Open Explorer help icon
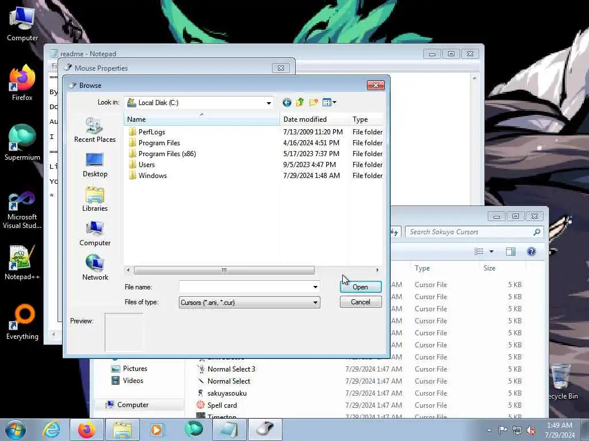 tap(531, 252)
